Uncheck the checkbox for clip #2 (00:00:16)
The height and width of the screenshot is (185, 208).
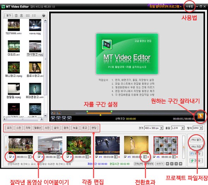39,157
